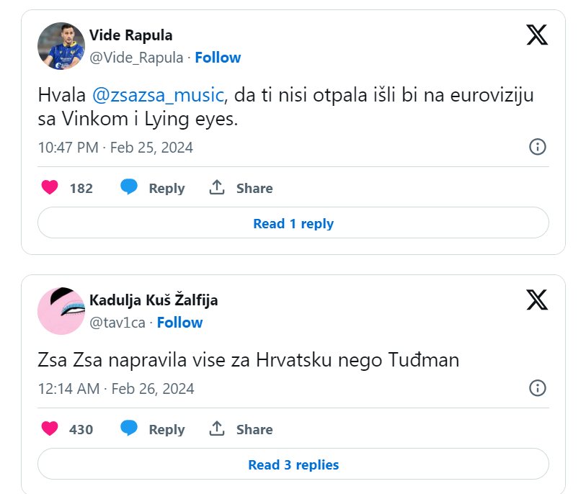The image size is (586, 494).
Task: Click the 12:14 AM · Feb 26, 2024 timestamp
Action: point(116,389)
